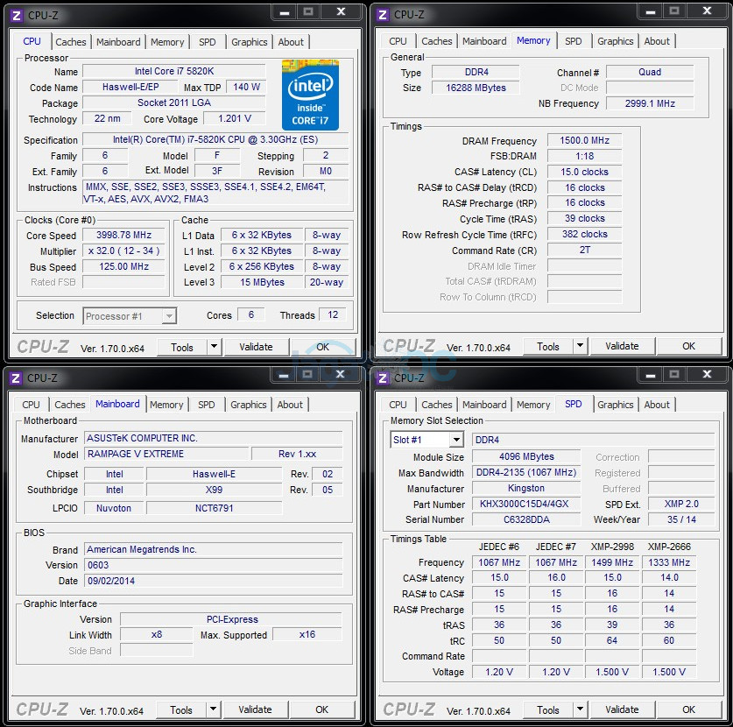Viewport: 733px width, 727px height.
Task: Click the CPU-Z title icon in the CPU window
Action: click(x=17, y=16)
